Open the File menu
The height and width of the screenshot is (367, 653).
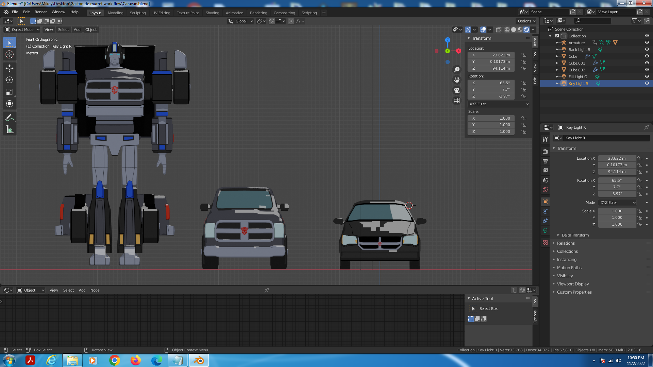click(x=15, y=12)
